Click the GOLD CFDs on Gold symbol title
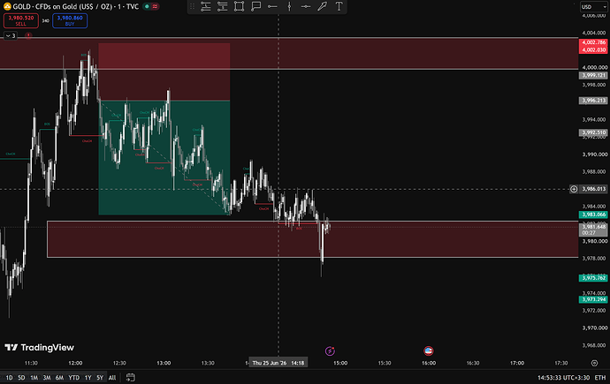This screenshot has width=610, height=384. 76,6
